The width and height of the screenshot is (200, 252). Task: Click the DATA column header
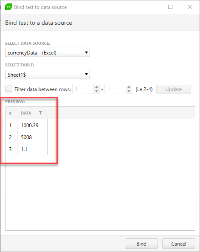pos(26,113)
